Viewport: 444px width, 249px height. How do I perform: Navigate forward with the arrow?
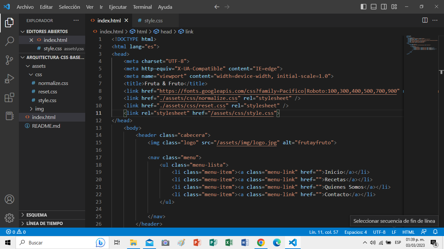(227, 7)
